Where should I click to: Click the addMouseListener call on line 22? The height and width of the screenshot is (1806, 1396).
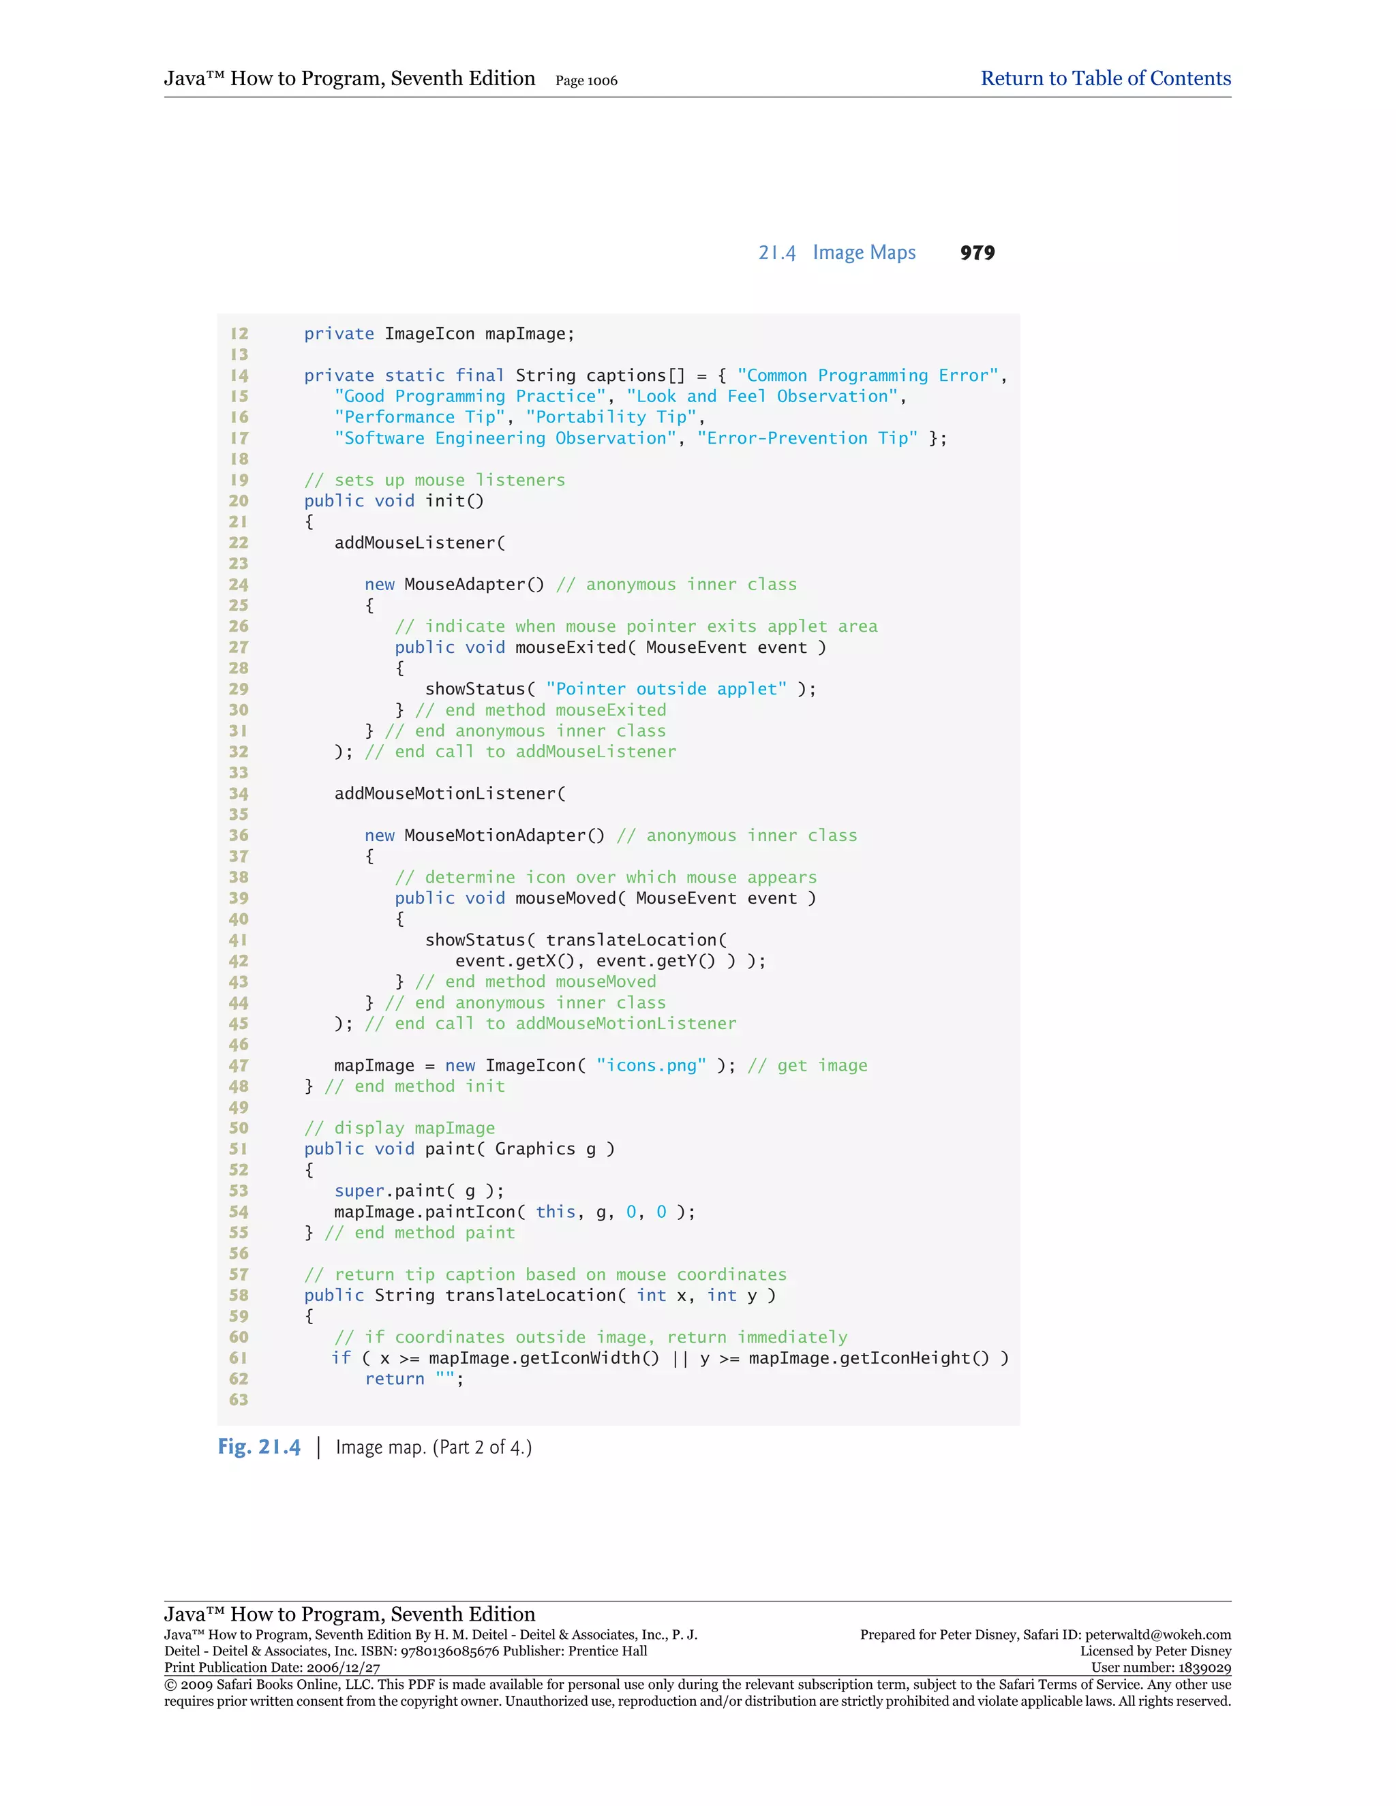coord(419,542)
